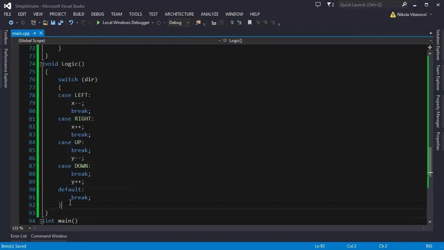Open the VIEW menu

(38, 14)
